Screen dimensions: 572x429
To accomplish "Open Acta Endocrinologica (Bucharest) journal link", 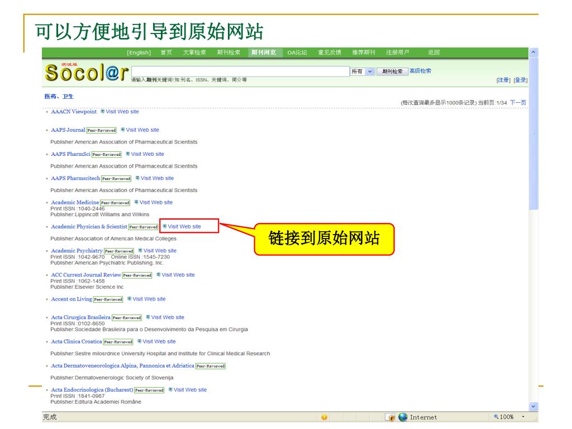I will click(x=92, y=389).
